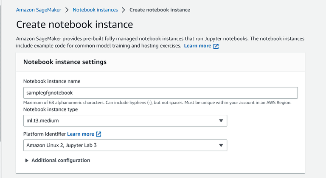
Task: Click the external-link icon after the intro Learn more
Action: pos(216,46)
